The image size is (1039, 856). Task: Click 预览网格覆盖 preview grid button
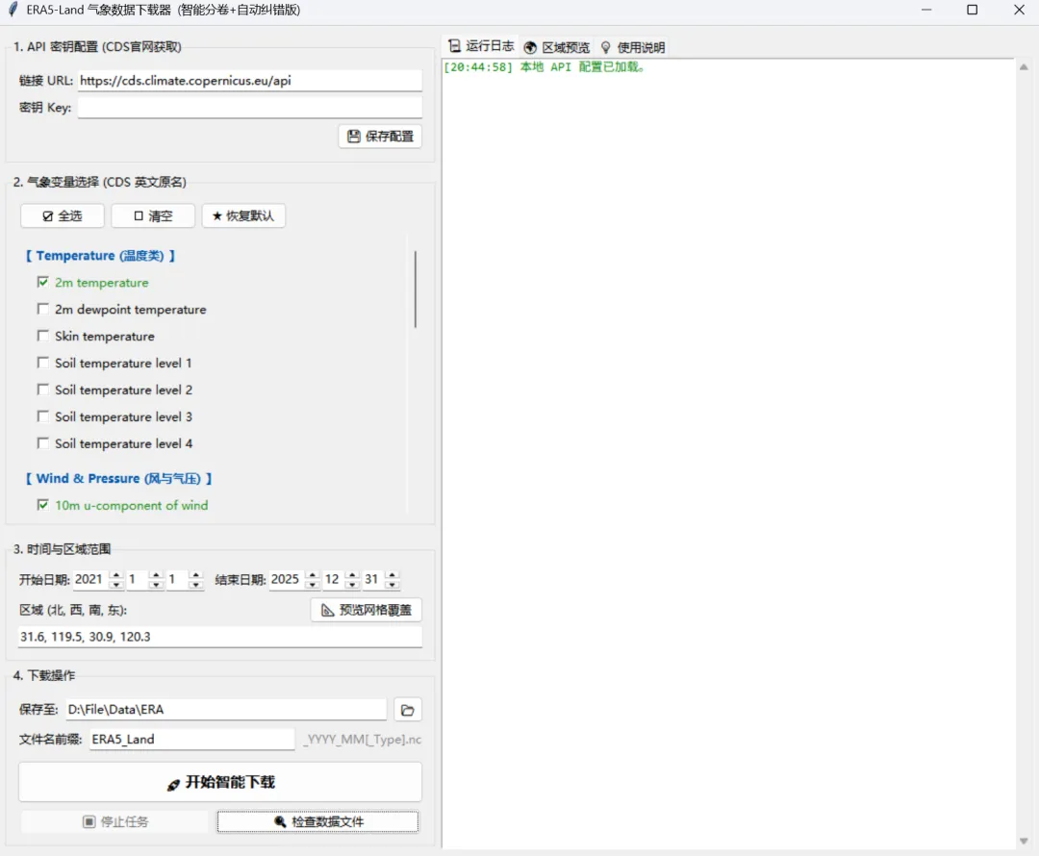pyautogui.click(x=367, y=610)
